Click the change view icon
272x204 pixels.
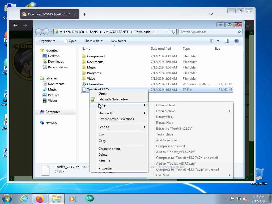pyautogui.click(x=212, y=41)
